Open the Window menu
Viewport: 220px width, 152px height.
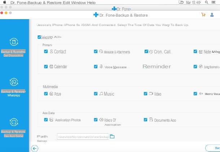pyautogui.click(x=78, y=3)
